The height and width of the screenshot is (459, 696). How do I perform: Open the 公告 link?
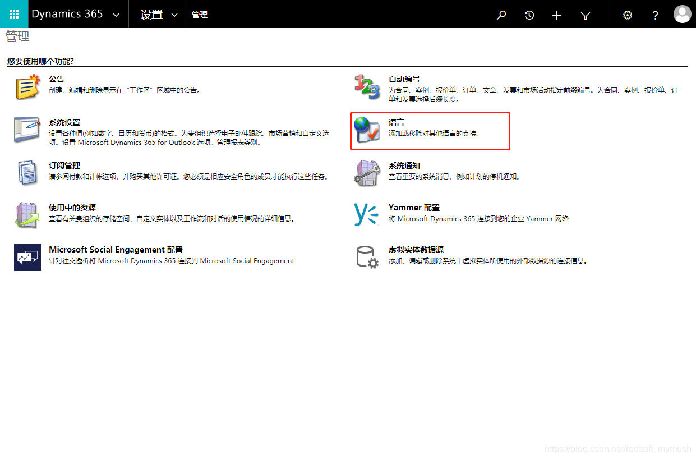(57, 79)
